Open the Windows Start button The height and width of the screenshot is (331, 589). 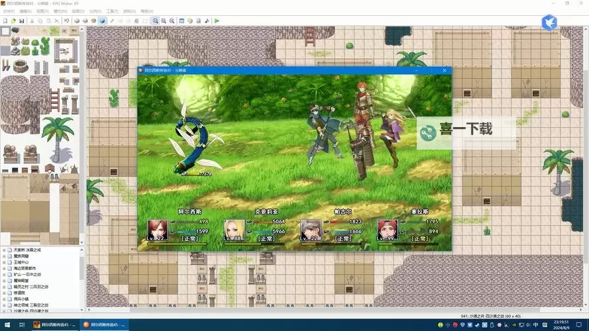pyautogui.click(x=8, y=324)
